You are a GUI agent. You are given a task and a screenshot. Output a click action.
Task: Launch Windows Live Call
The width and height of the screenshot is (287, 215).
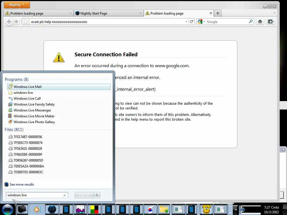(x=59, y=99)
